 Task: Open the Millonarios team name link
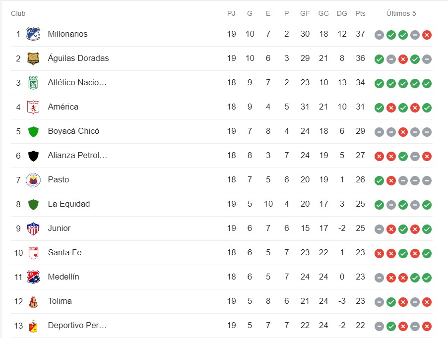tap(67, 34)
